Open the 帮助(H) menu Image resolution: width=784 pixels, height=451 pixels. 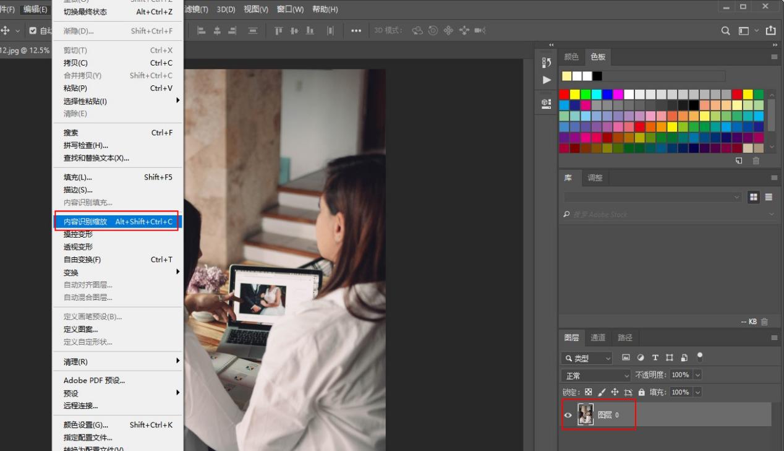click(x=325, y=9)
